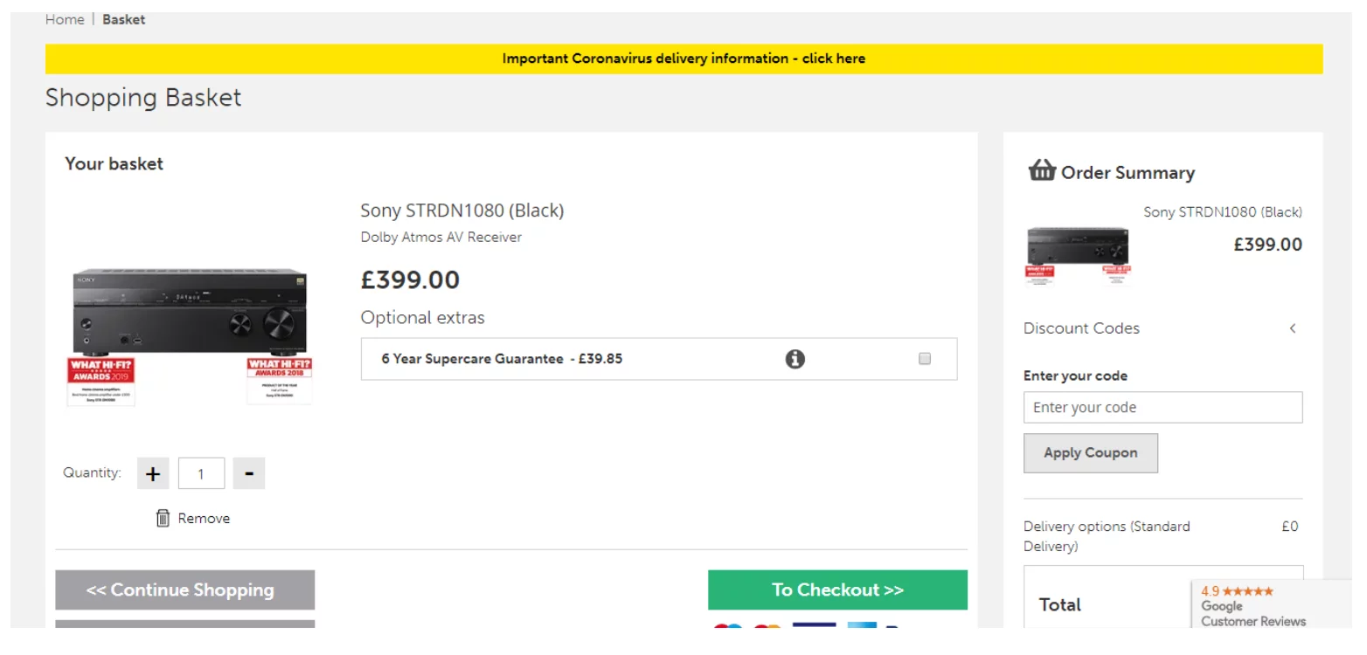Click the Apply Coupon button
This screenshot has width=1367, height=655.
coord(1091,452)
